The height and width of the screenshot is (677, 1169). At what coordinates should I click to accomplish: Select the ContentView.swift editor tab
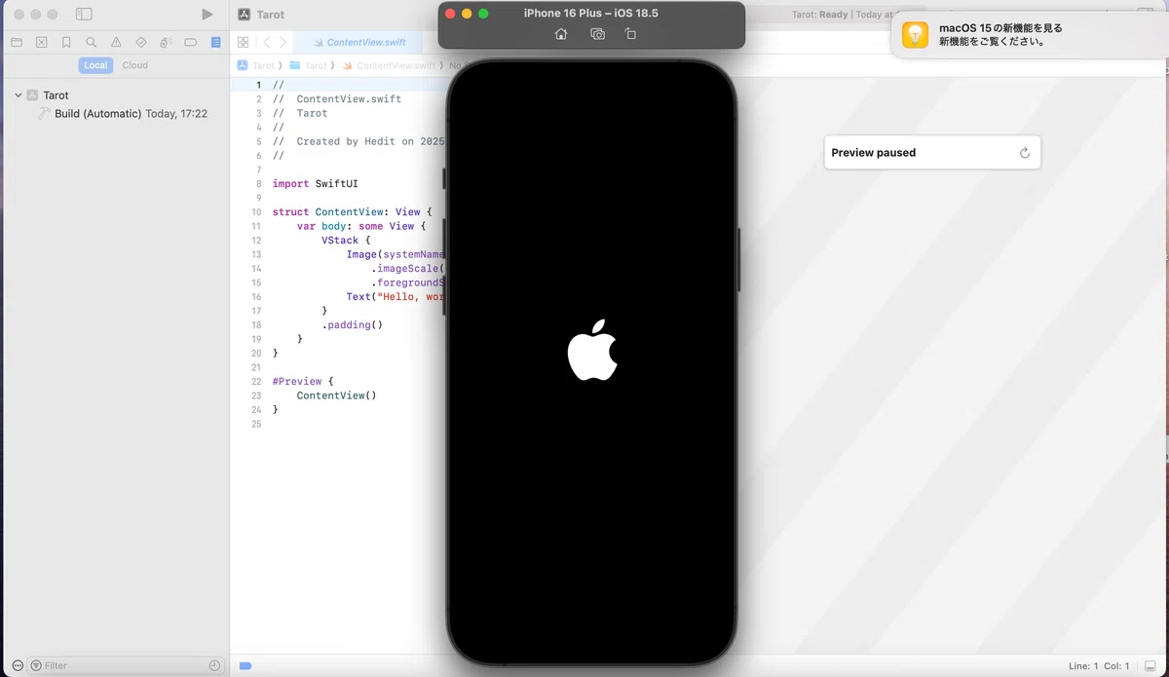[359, 43]
